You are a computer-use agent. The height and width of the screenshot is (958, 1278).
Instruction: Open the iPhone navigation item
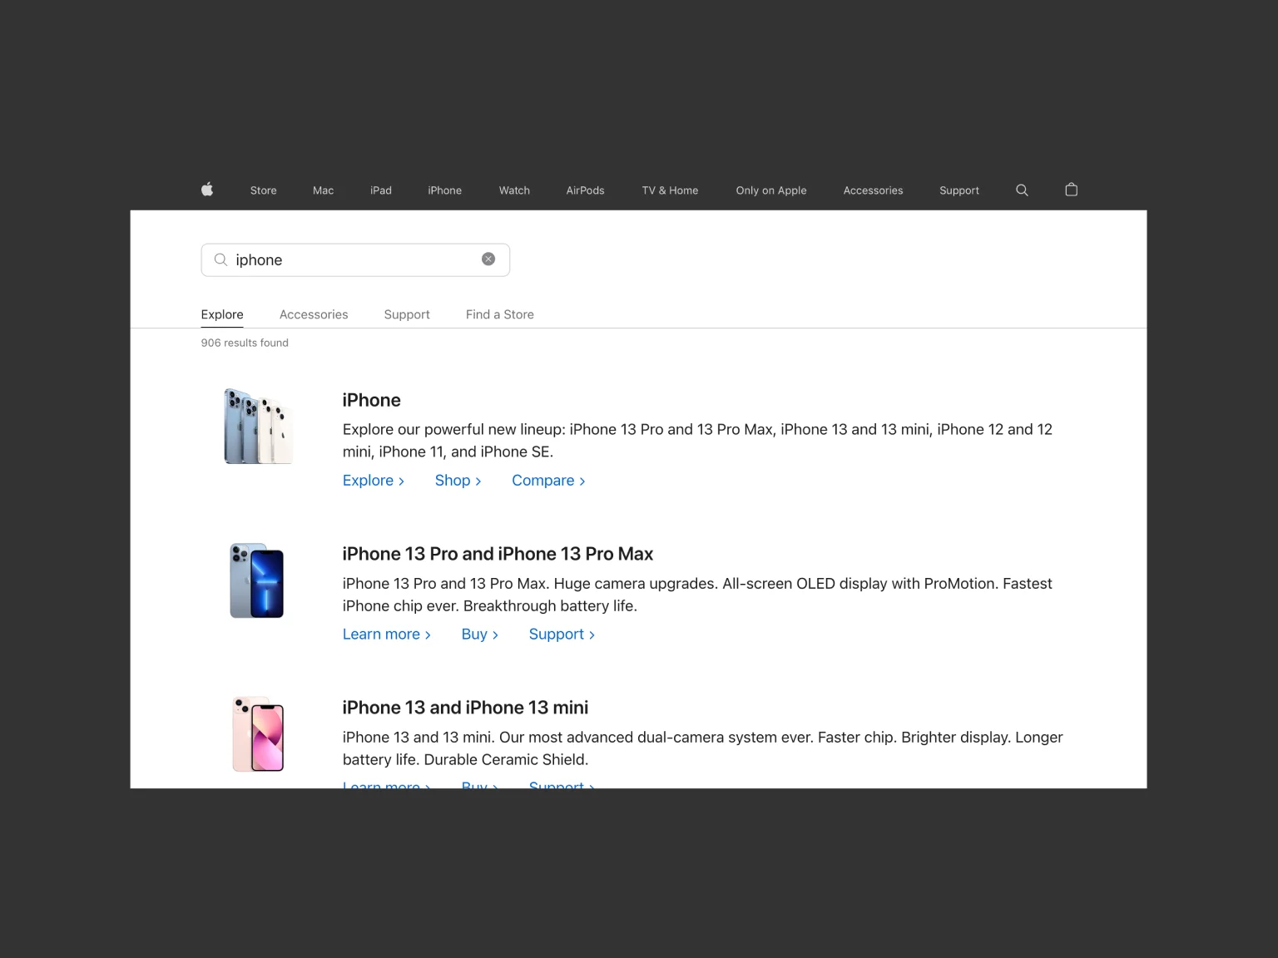point(445,190)
